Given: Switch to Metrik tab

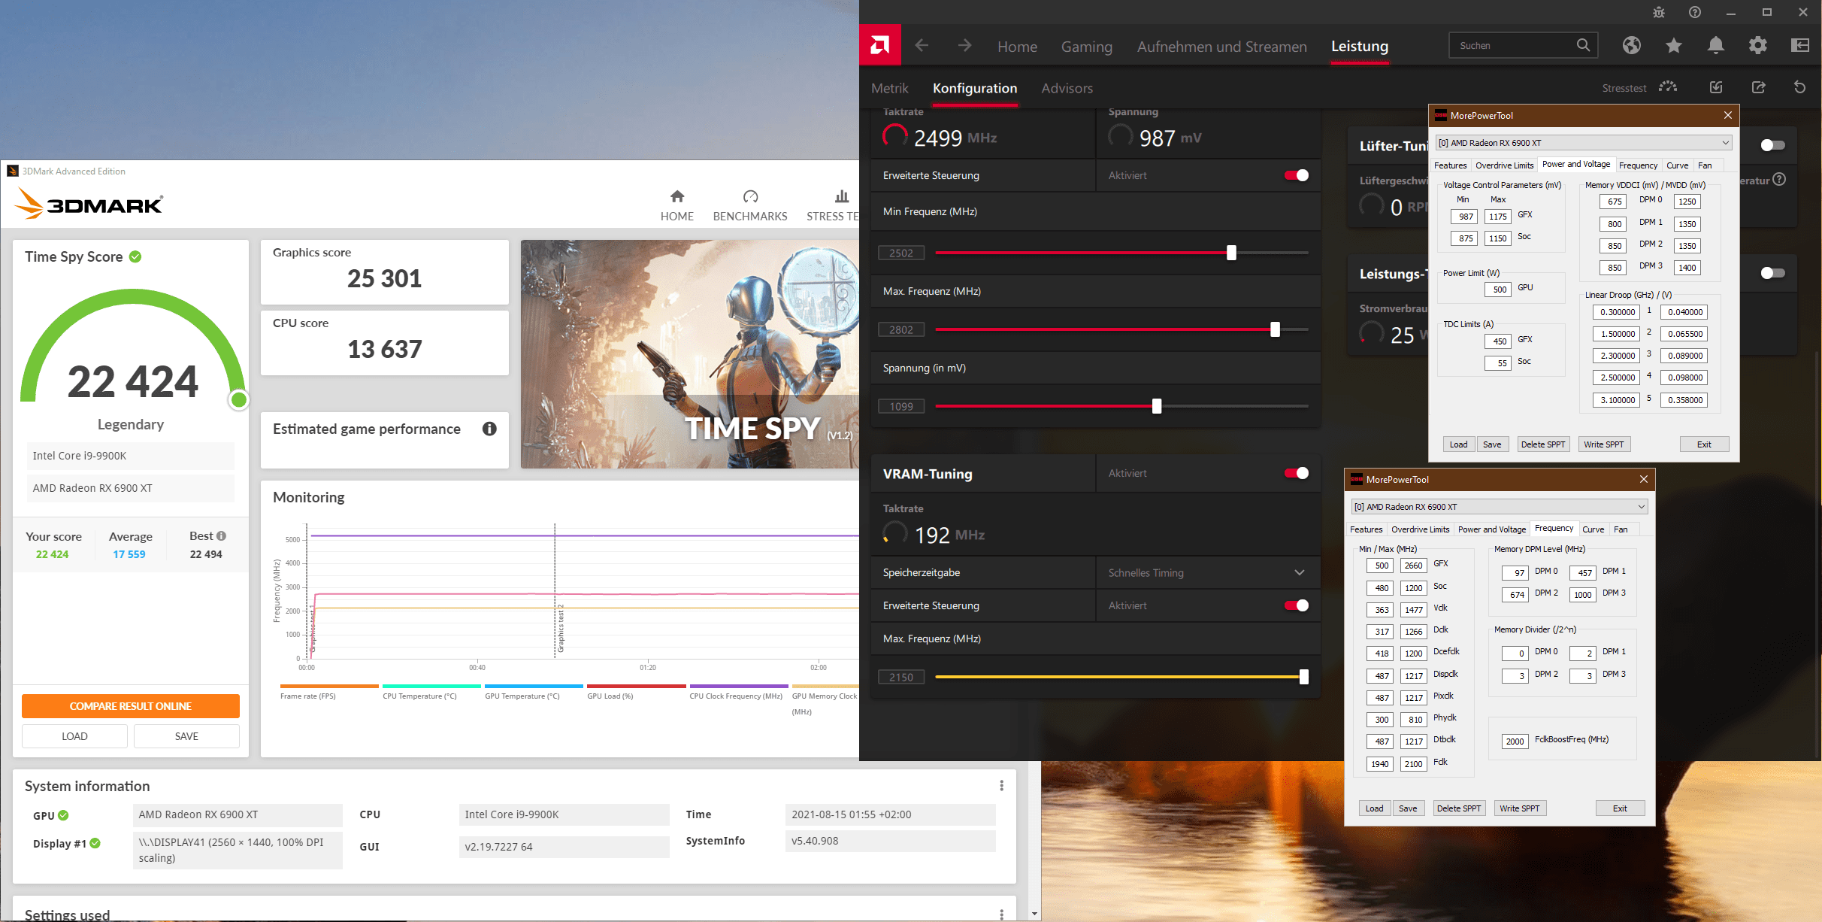Looking at the screenshot, I should pos(890,89).
